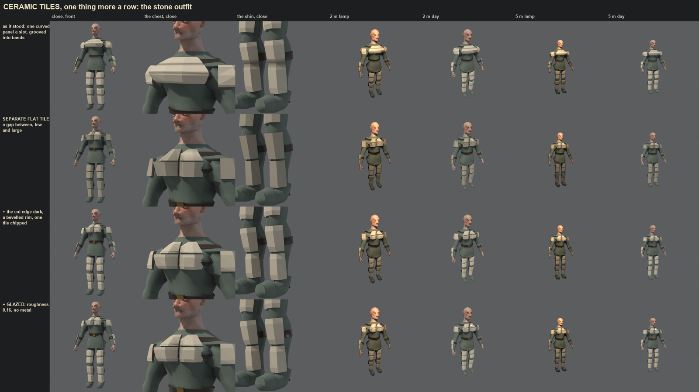Choose the 5 m lamp figure, SEPARATE FLAT TILE row
The height and width of the screenshot is (392, 699).
coord(560,160)
